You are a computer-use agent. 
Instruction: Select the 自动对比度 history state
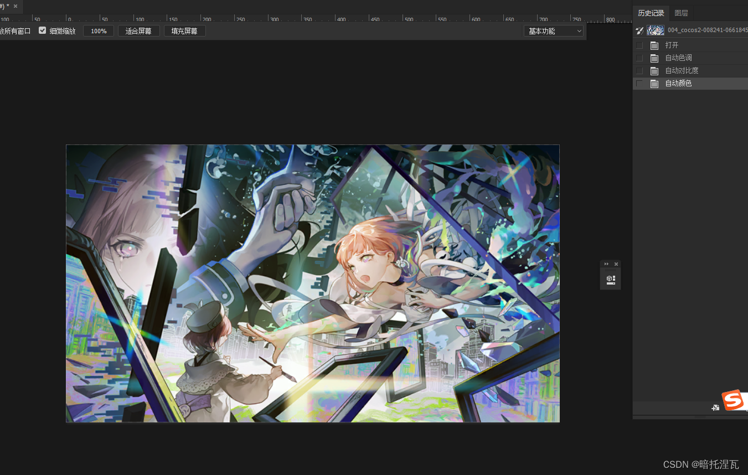[x=690, y=71]
